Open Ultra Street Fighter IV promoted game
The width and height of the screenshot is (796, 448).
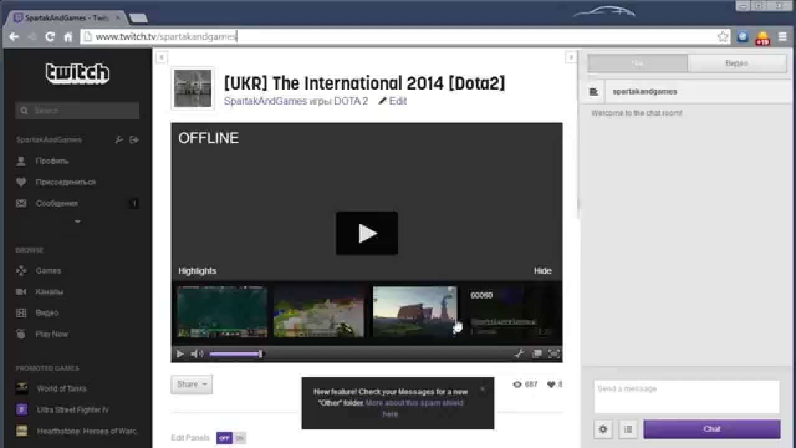tap(73, 410)
